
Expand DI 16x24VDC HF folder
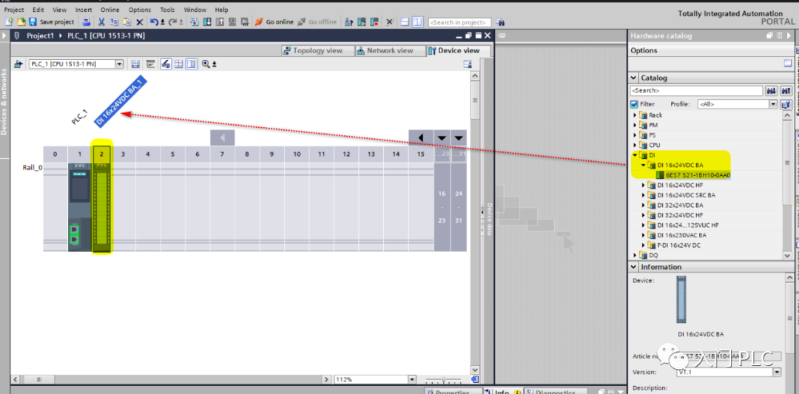pyautogui.click(x=644, y=186)
